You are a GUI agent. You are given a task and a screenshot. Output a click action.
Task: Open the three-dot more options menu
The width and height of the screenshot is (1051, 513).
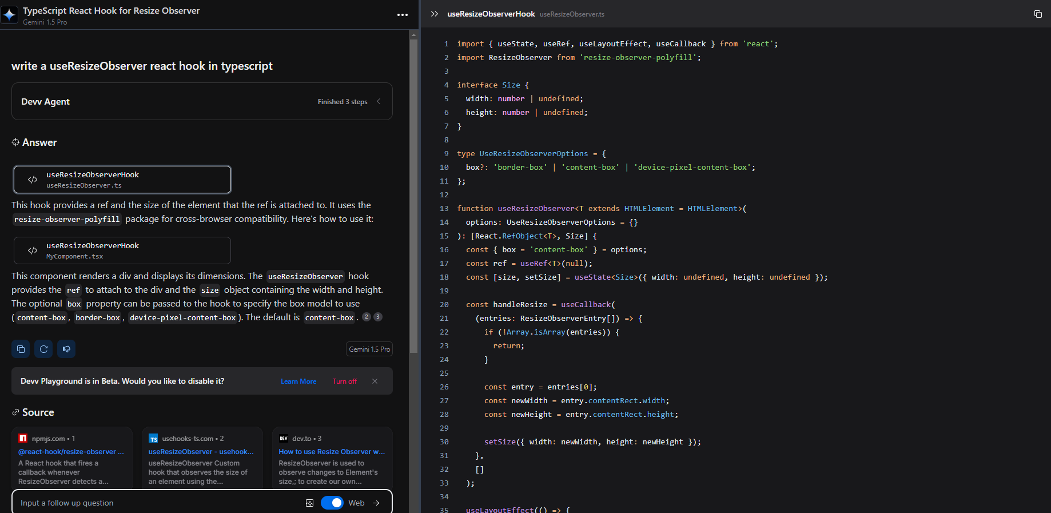[403, 15]
